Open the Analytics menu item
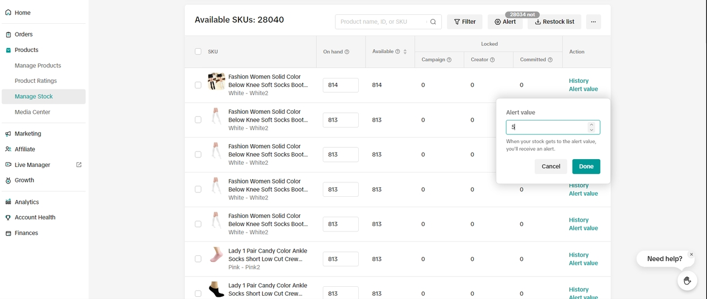The height and width of the screenshot is (299, 707). [27, 202]
